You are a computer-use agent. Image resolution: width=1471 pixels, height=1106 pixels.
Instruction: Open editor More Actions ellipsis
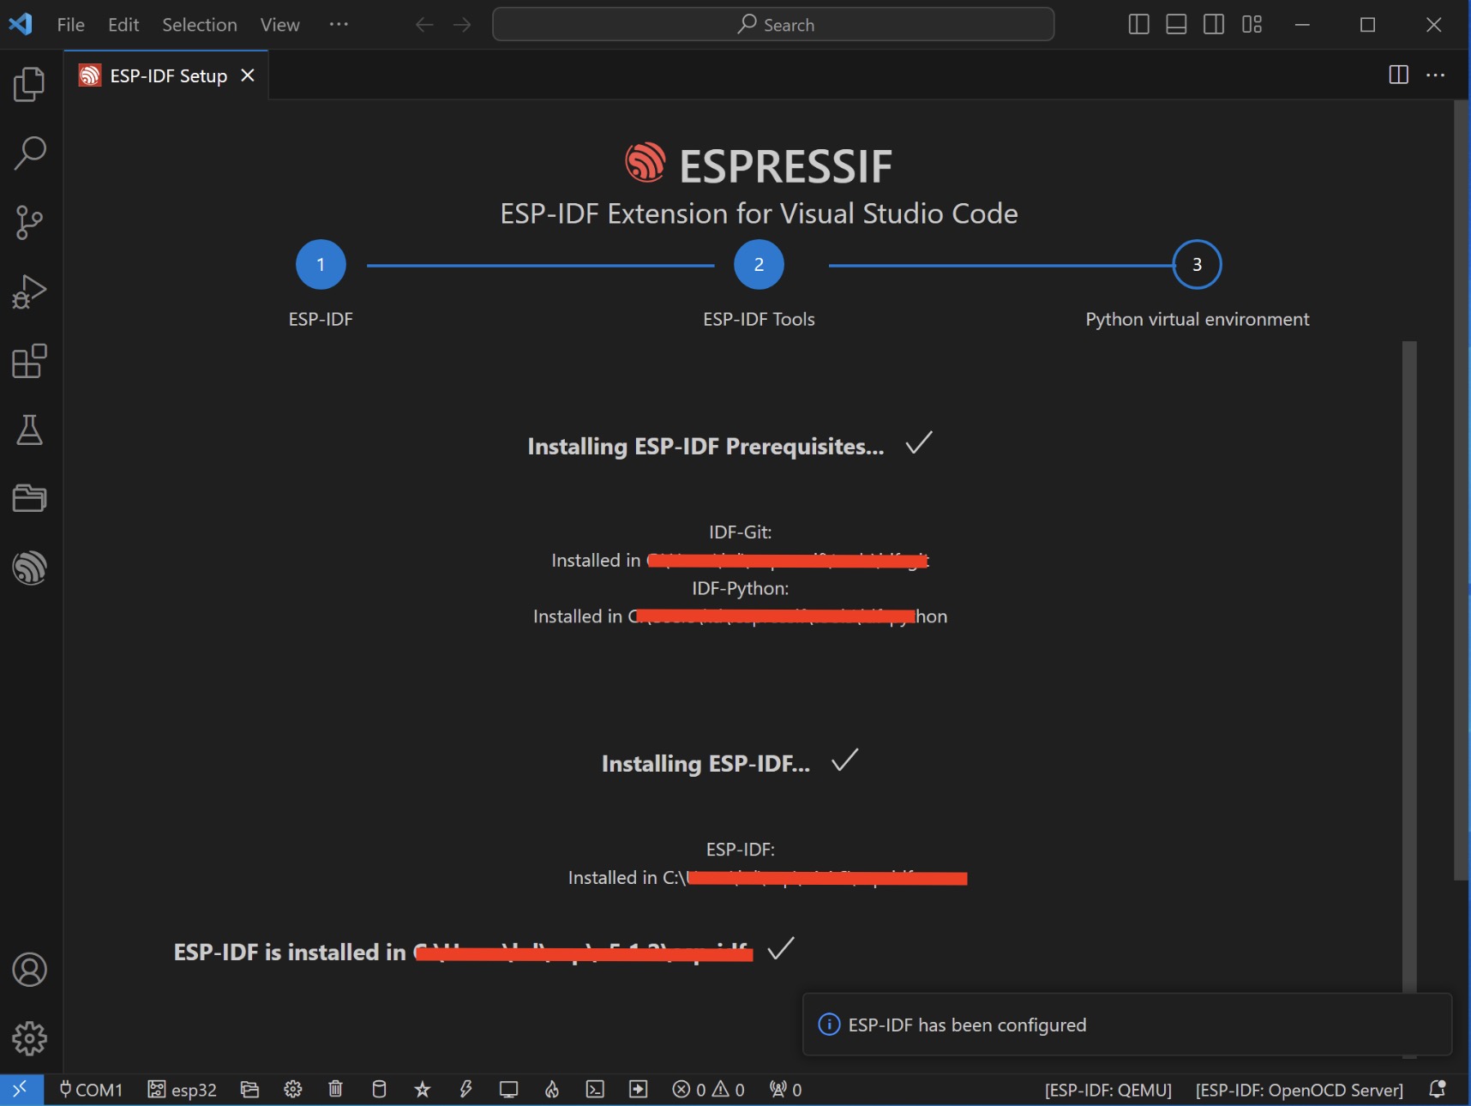(1436, 75)
